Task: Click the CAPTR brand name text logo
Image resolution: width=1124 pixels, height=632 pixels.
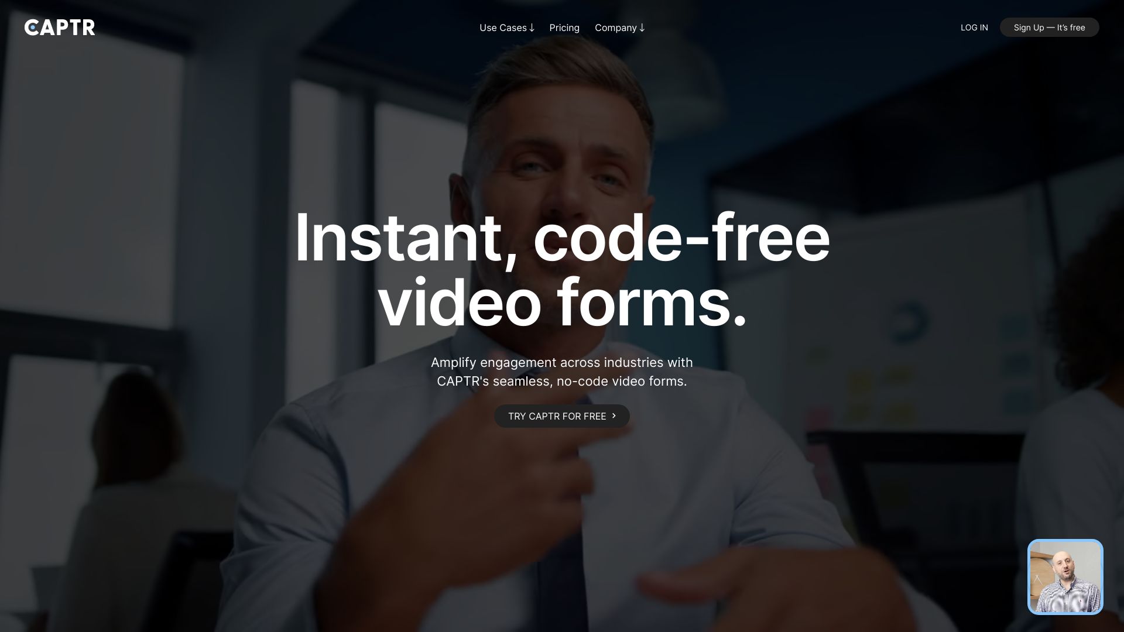Action: click(60, 27)
